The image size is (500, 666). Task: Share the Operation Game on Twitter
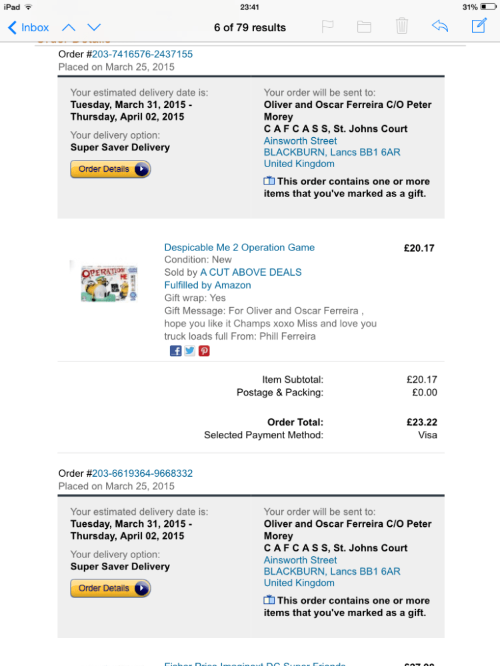click(x=190, y=351)
